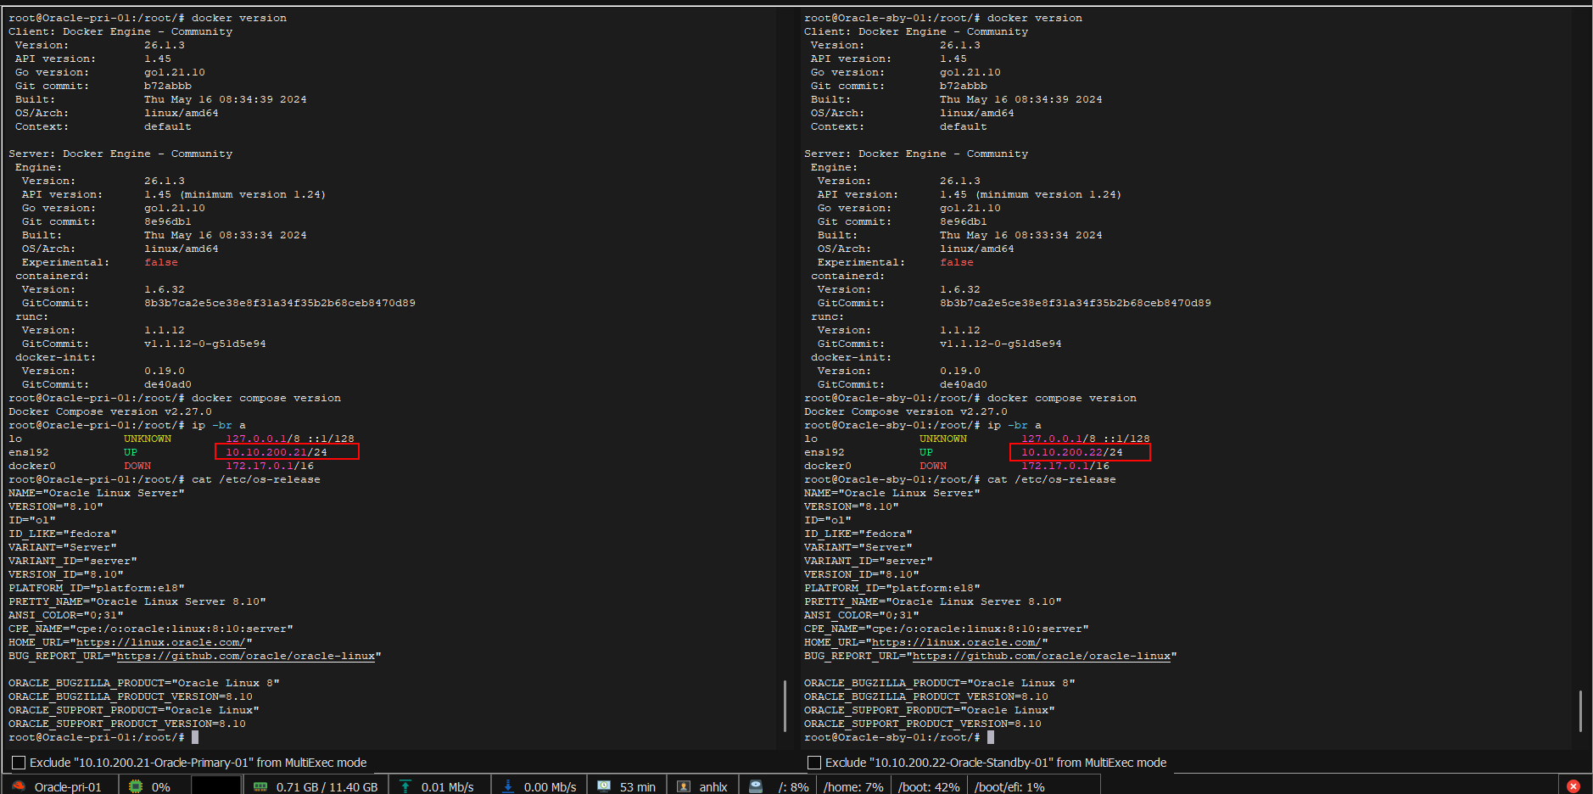Click the 53 min uptime value
The image size is (1593, 794).
click(x=638, y=787)
